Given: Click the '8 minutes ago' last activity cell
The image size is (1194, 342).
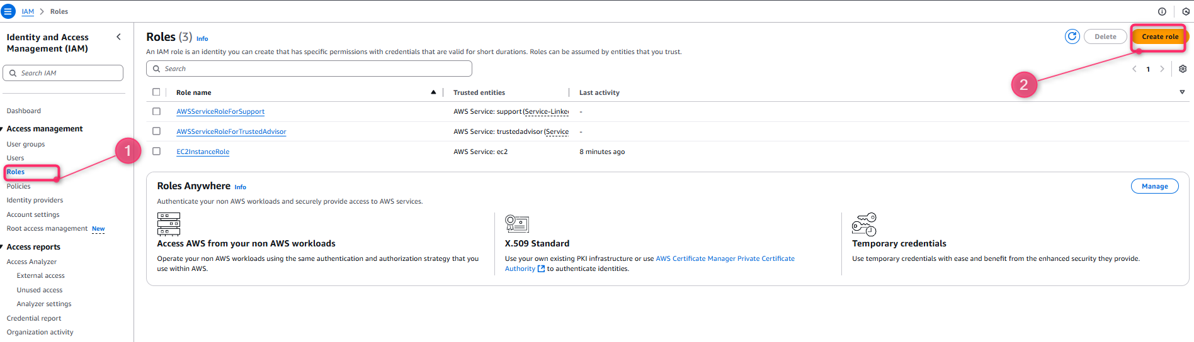Looking at the screenshot, I should [602, 152].
